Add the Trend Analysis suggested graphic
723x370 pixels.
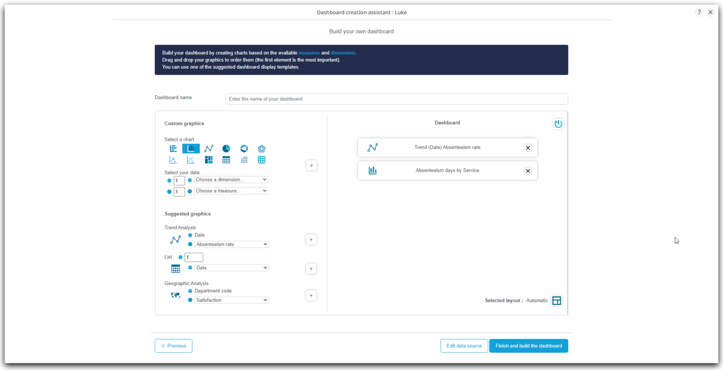(311, 240)
